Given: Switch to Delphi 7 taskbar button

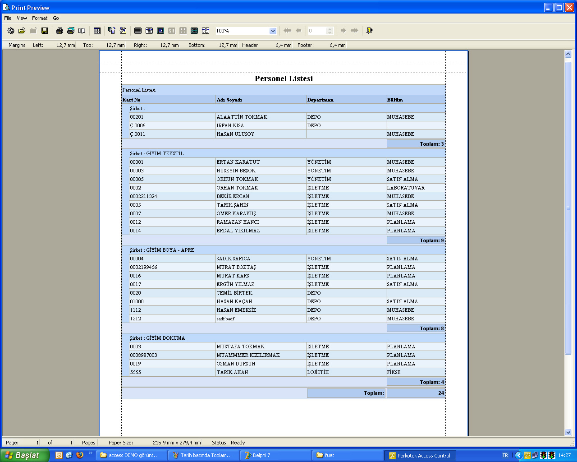Looking at the screenshot, I should (x=275, y=455).
